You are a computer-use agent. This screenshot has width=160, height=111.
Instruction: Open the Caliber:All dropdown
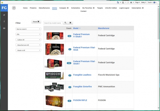[28, 40]
